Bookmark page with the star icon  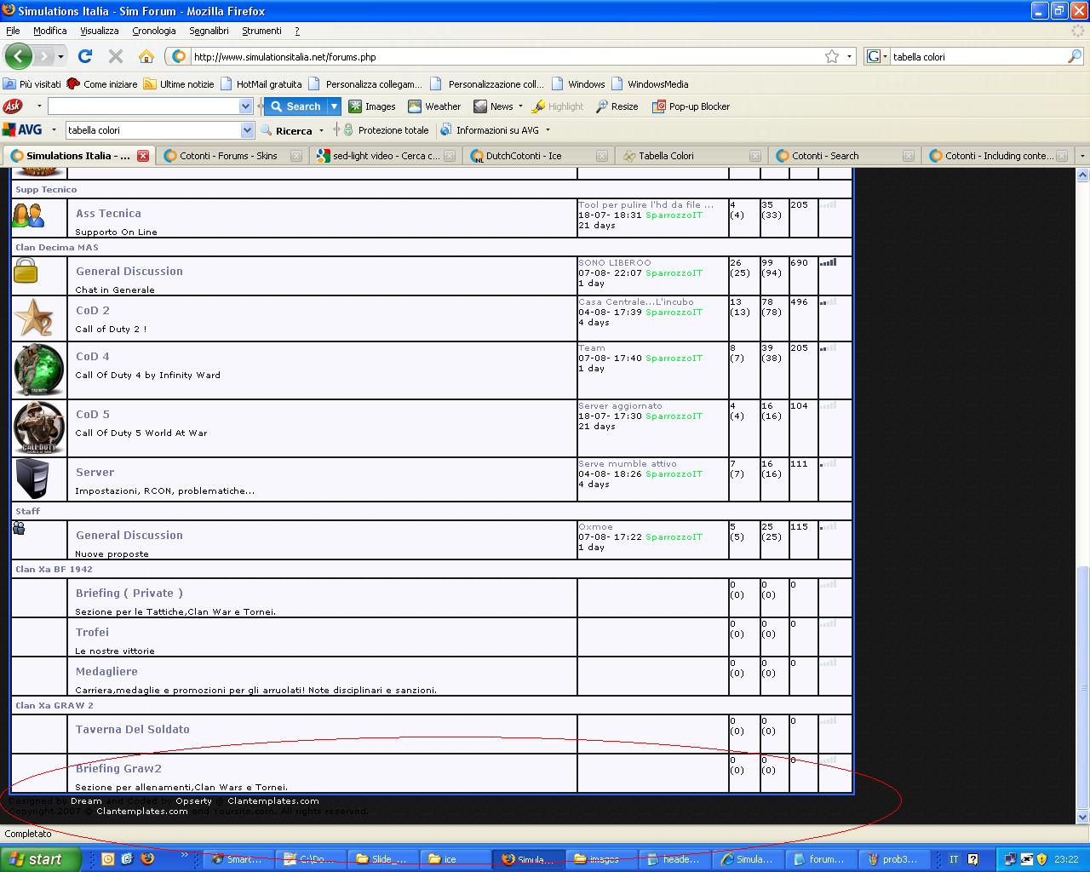click(832, 56)
